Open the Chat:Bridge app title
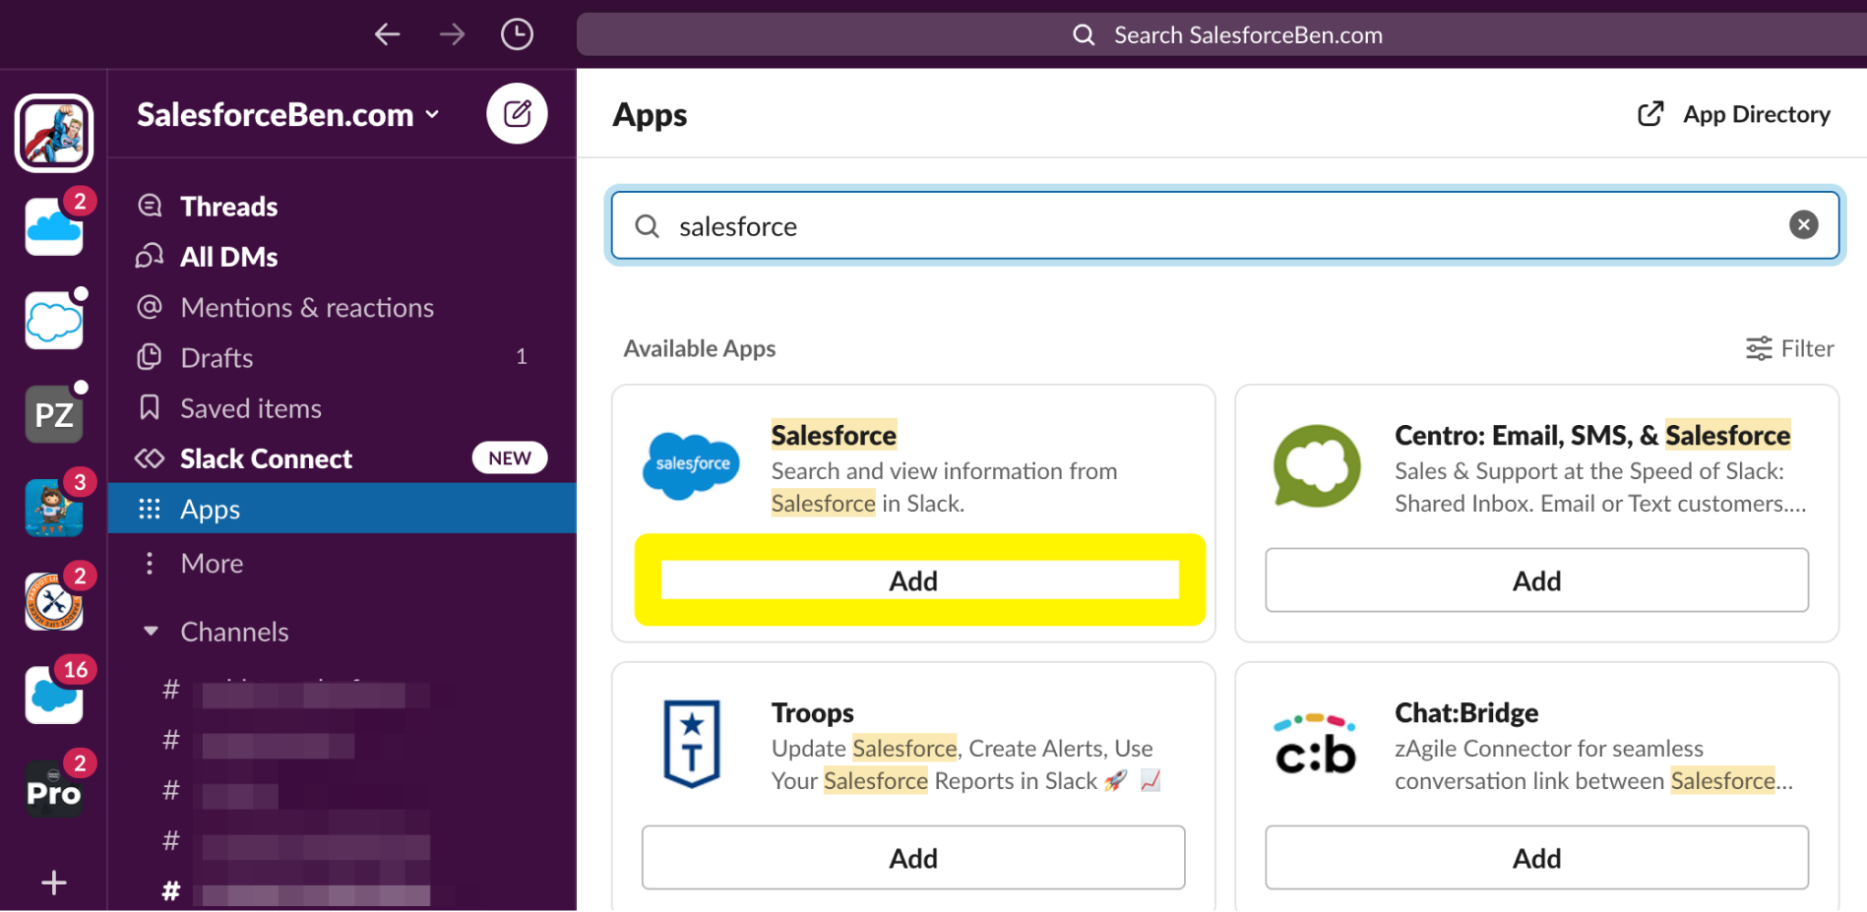1867x912 pixels. pyautogui.click(x=1466, y=712)
